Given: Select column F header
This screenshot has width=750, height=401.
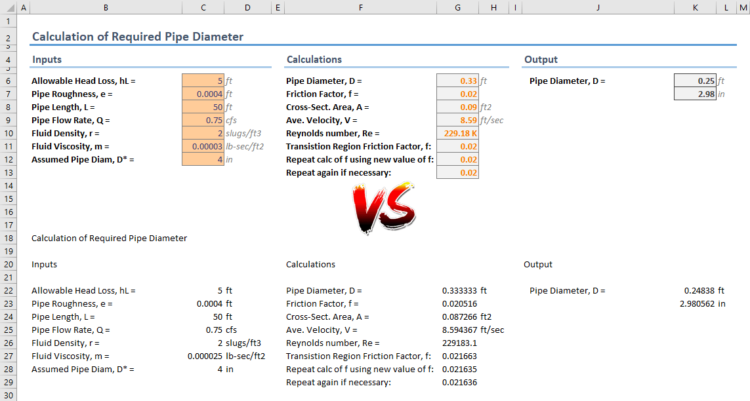Looking at the screenshot, I should 361,7.
